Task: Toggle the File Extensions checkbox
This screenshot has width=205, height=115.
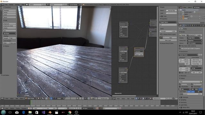Action: (x=192, y=84)
